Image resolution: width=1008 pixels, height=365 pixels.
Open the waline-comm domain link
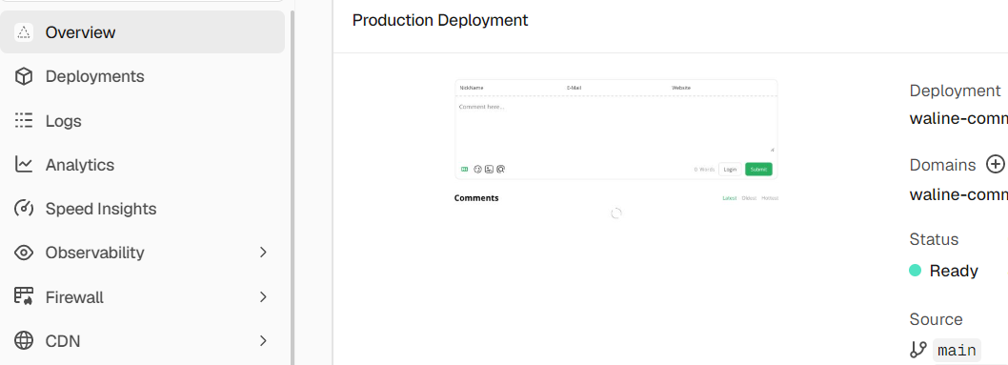pyautogui.click(x=958, y=194)
